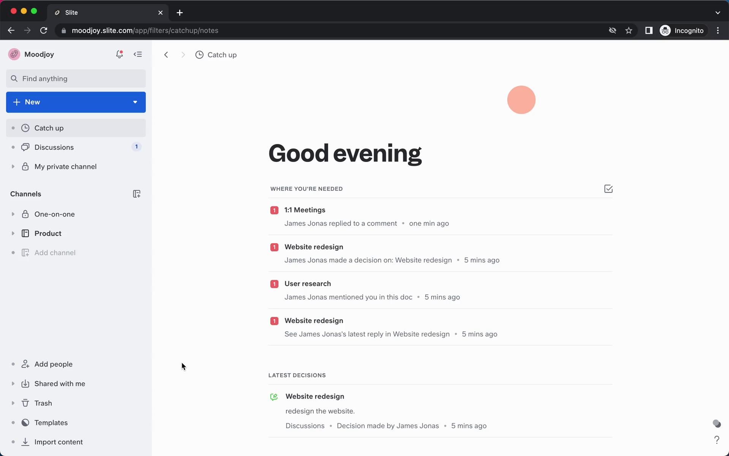Expand the One-on-one channel arrow
Screen dimensions: 729x456
pos(13,214)
